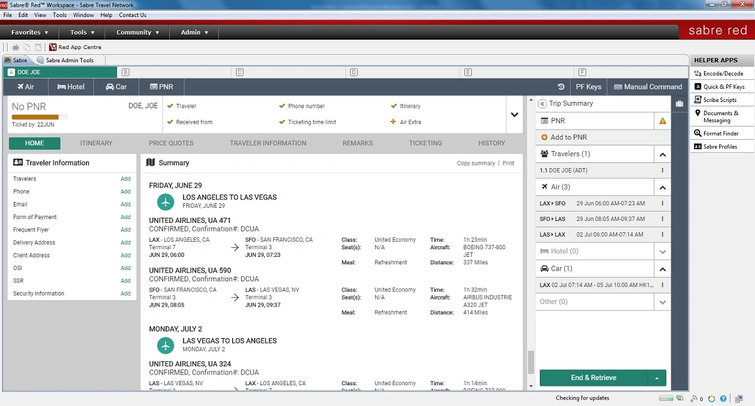Collapse the Travelers section
This screenshot has height=406, width=755.
[663, 154]
